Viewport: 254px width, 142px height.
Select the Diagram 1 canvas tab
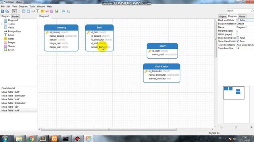(x=44, y=16)
